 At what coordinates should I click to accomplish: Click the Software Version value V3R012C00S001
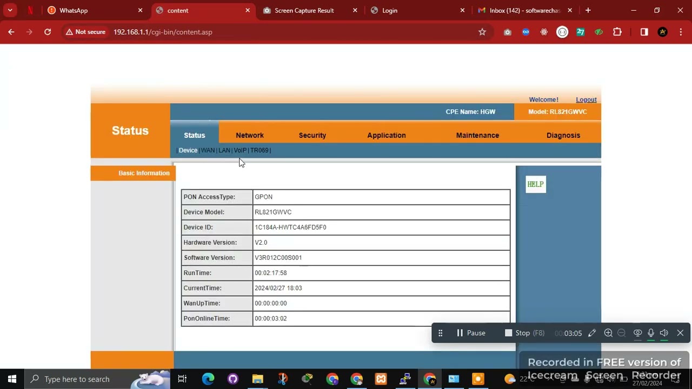tap(278, 258)
